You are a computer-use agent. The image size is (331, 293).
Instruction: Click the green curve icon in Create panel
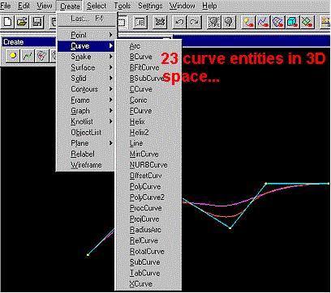click(x=27, y=56)
